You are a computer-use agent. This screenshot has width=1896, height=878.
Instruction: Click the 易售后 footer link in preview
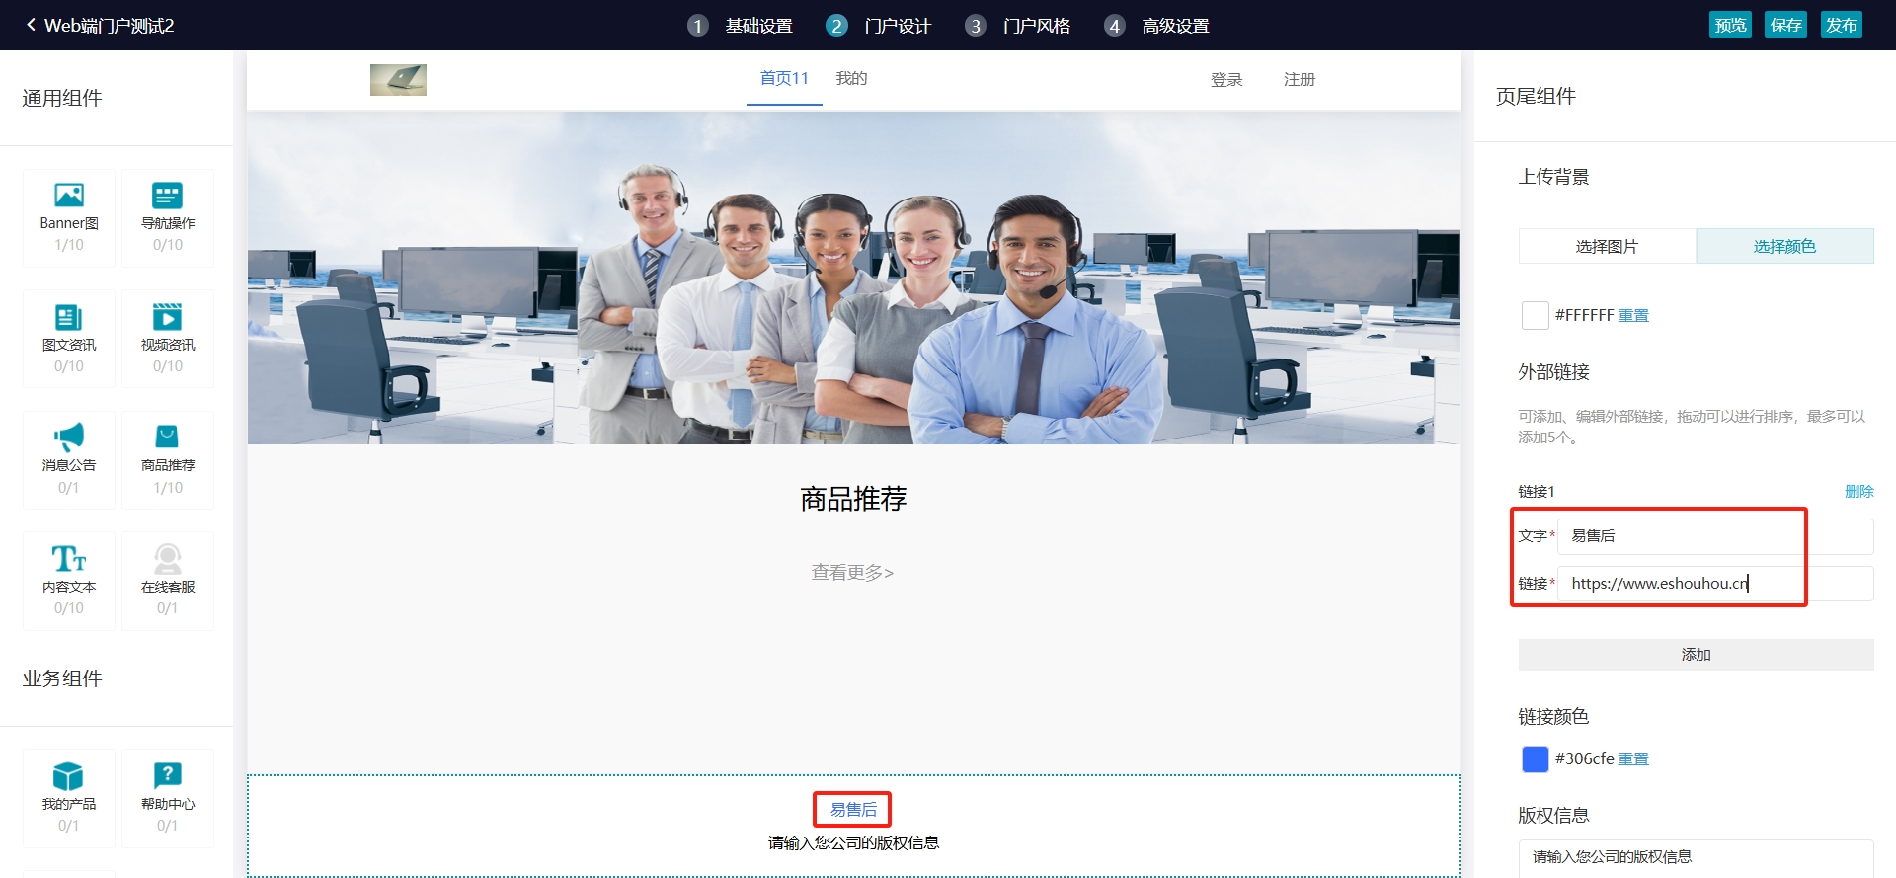[852, 809]
